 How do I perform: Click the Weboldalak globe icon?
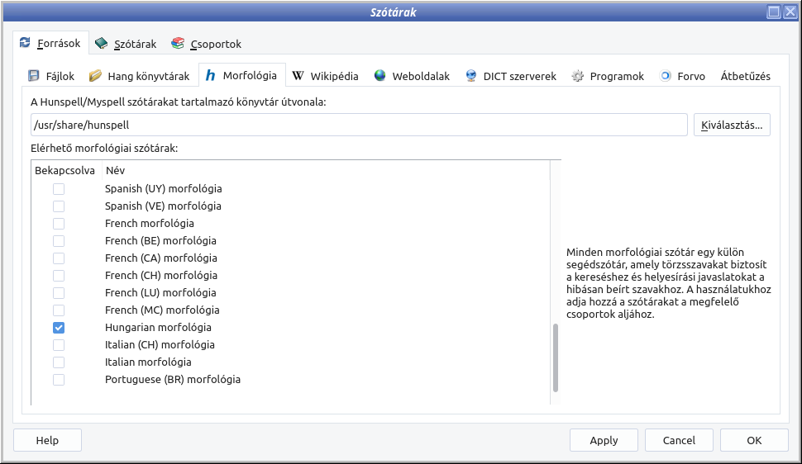380,76
